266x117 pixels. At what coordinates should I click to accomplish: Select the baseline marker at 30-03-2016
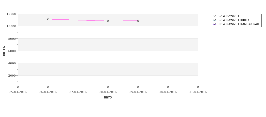[168, 87]
